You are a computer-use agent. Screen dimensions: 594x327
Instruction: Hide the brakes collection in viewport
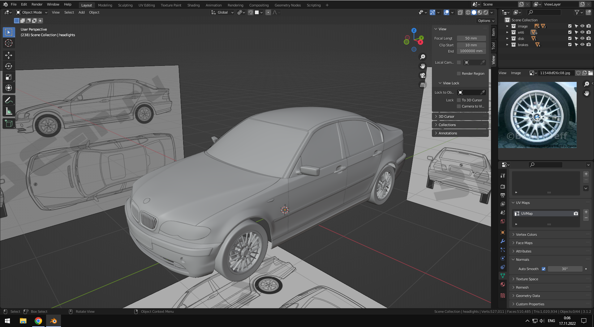click(582, 45)
